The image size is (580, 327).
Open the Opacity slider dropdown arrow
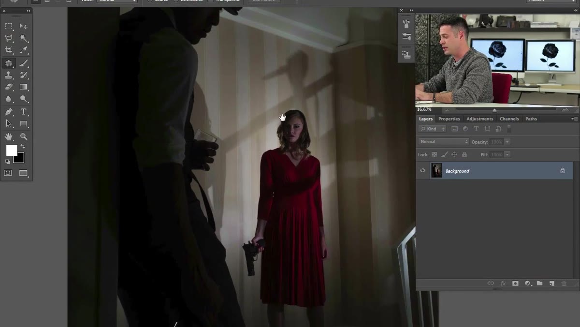click(507, 142)
